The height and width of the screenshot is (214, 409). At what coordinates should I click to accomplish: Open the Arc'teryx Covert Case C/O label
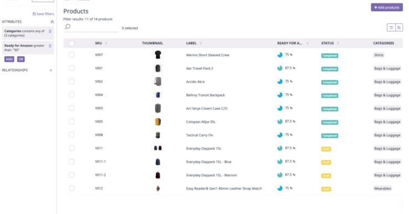207,109
